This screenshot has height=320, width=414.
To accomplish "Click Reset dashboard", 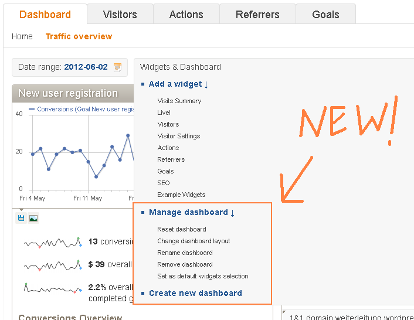I will click(182, 229).
